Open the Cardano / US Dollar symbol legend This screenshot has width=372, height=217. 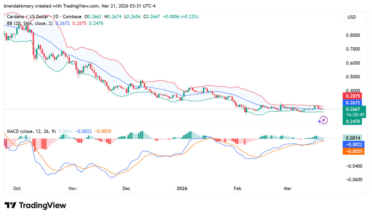pos(27,16)
